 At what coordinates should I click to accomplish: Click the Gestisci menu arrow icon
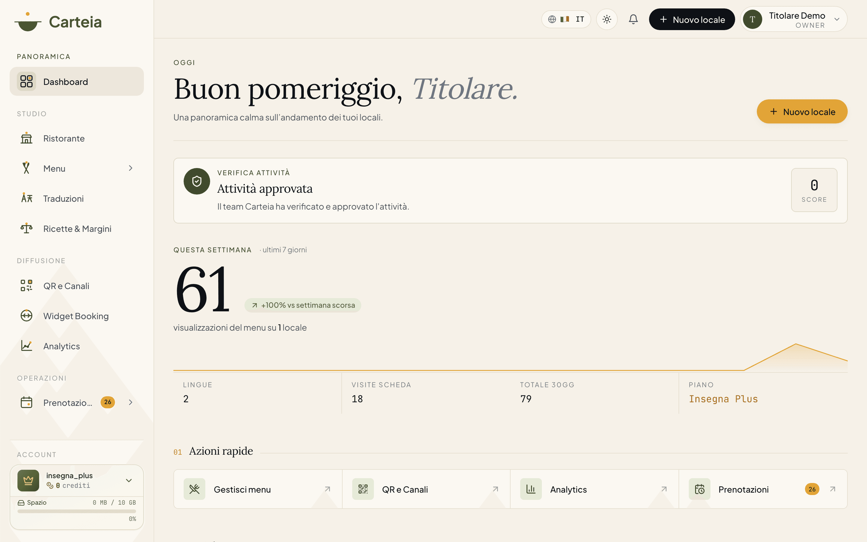(x=328, y=489)
